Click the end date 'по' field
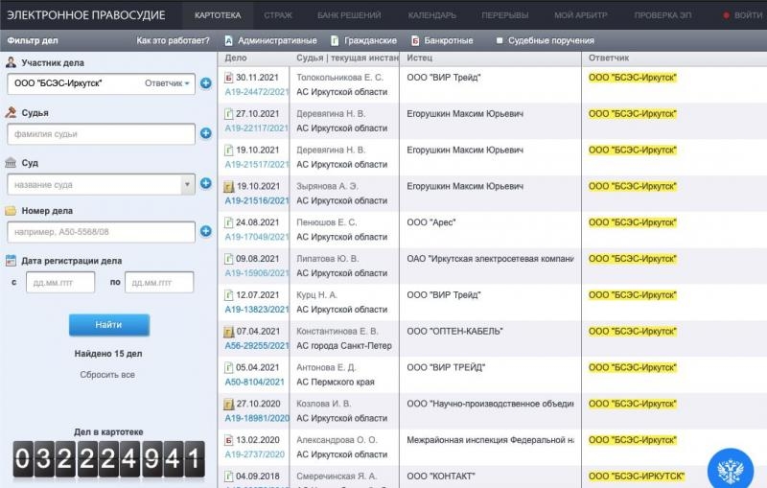The image size is (767, 488). (x=159, y=282)
